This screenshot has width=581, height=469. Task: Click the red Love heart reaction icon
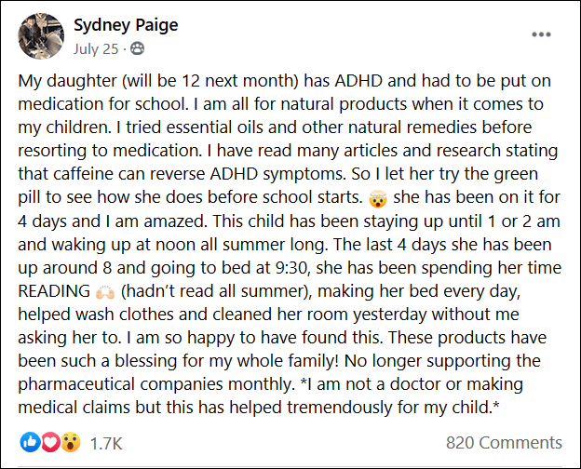50,442
